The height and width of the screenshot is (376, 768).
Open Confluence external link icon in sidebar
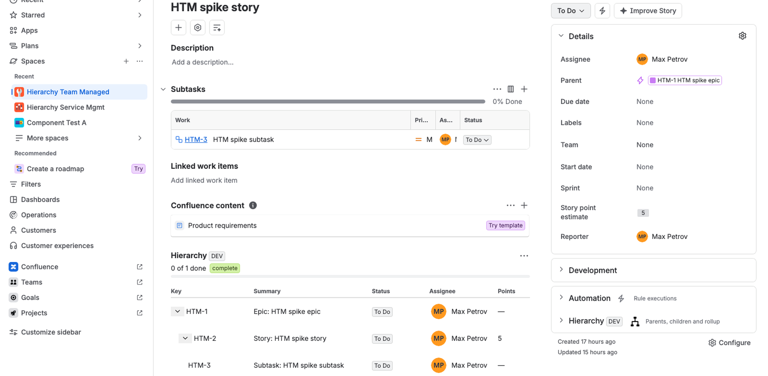pyautogui.click(x=140, y=267)
